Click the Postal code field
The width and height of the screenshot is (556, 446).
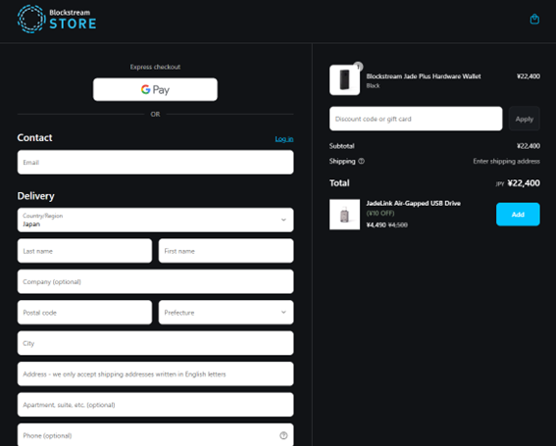pyautogui.click(x=84, y=313)
